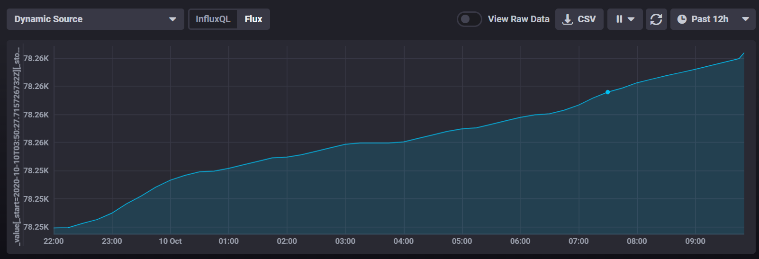759x259 pixels.
Task: Click the topmost 78.26K y-axis label
Action: pyautogui.click(x=36, y=59)
